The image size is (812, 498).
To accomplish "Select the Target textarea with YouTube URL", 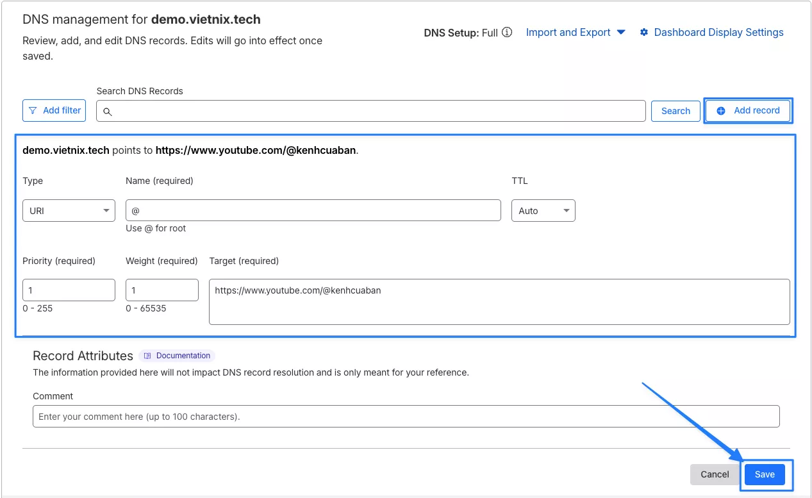I will 499,301.
